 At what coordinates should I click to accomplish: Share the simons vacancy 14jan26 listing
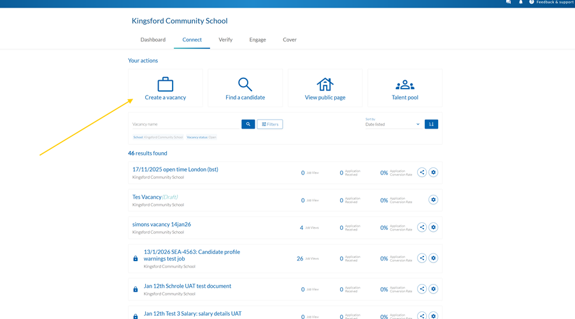(422, 227)
